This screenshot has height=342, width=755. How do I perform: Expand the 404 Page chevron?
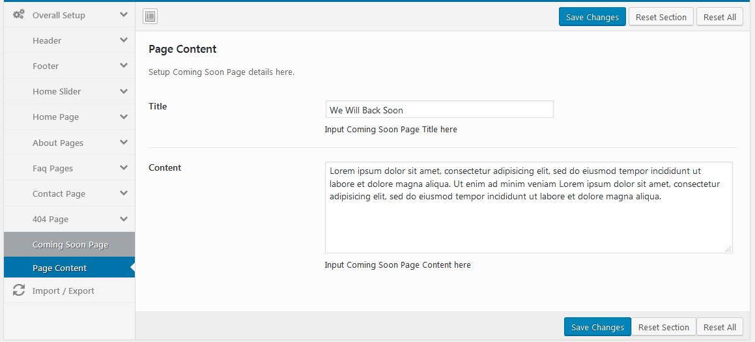click(124, 219)
